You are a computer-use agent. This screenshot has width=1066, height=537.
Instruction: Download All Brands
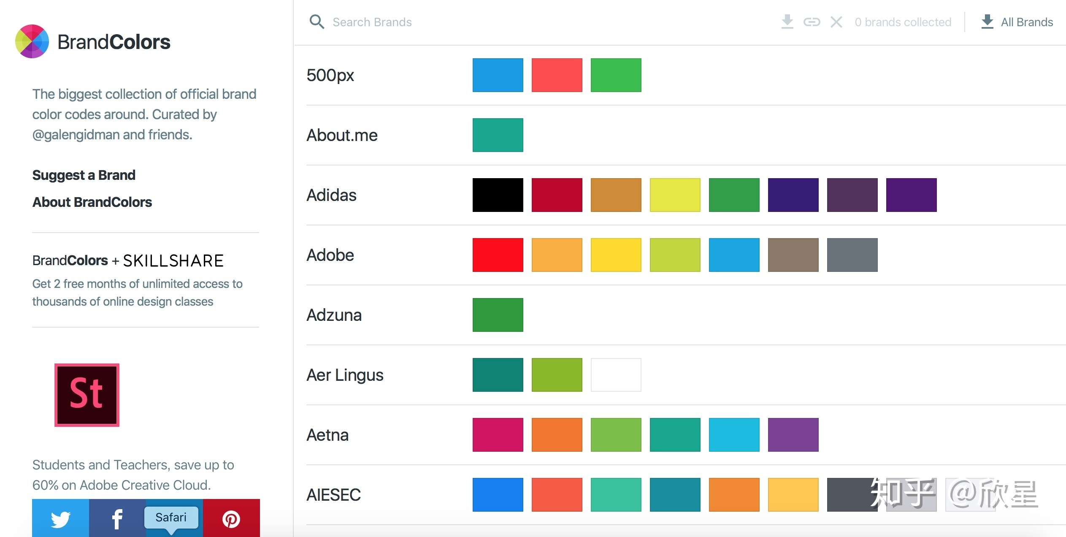coord(1017,22)
